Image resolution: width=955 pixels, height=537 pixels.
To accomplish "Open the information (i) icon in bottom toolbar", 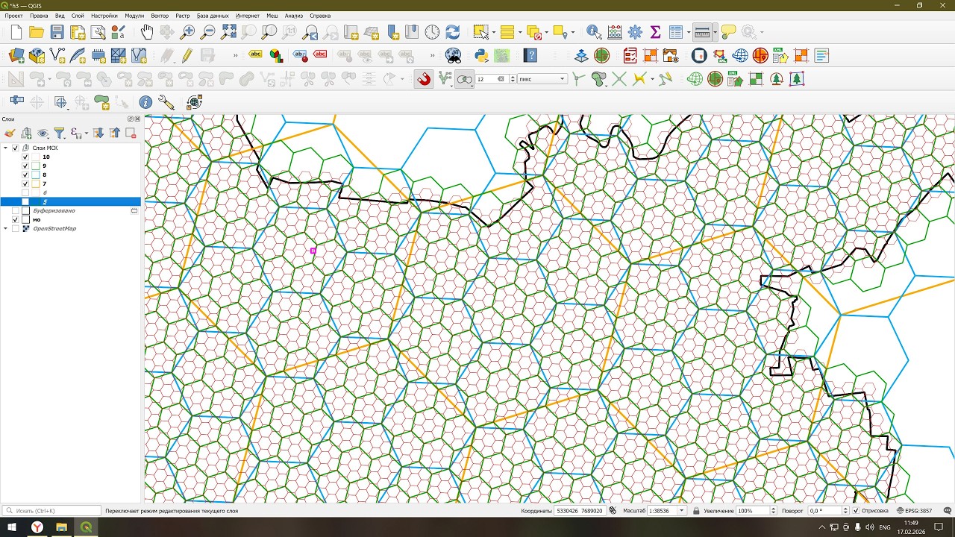I will pos(145,102).
